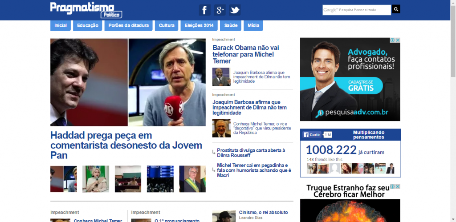Viewport: 456px width, 222px height.
Task: Close the 'Truque Estranho' brain advertisement
Action: pos(398,186)
